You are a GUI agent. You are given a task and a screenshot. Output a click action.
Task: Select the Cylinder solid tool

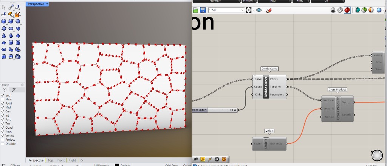[11, 43]
